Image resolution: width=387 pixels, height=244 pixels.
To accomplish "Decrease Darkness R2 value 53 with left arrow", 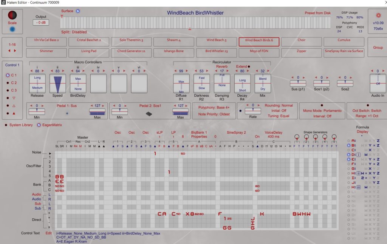I will pos(196,71).
